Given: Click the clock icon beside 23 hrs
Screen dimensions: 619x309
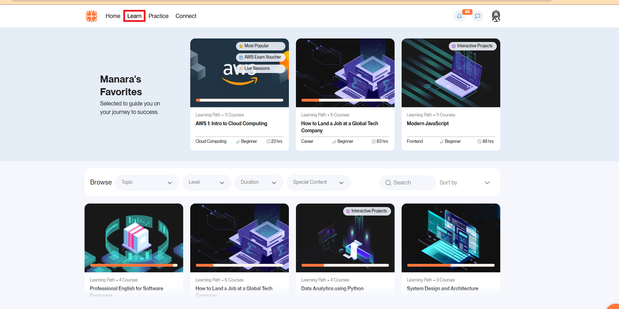Looking at the screenshot, I should point(268,141).
